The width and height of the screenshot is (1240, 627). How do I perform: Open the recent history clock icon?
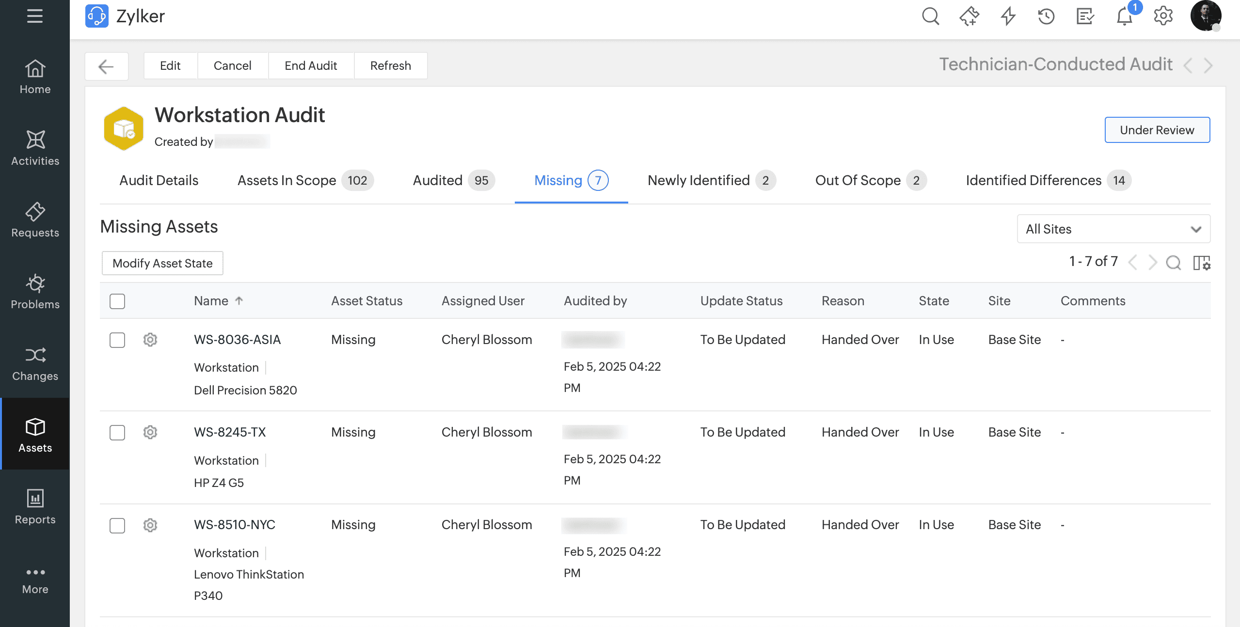pyautogui.click(x=1046, y=16)
